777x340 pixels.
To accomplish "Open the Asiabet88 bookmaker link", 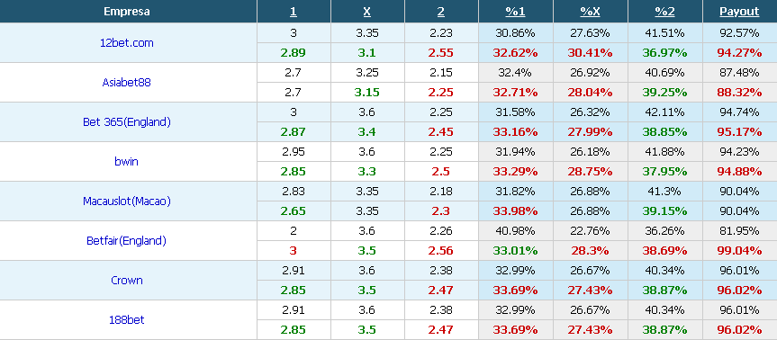I will pyautogui.click(x=126, y=82).
